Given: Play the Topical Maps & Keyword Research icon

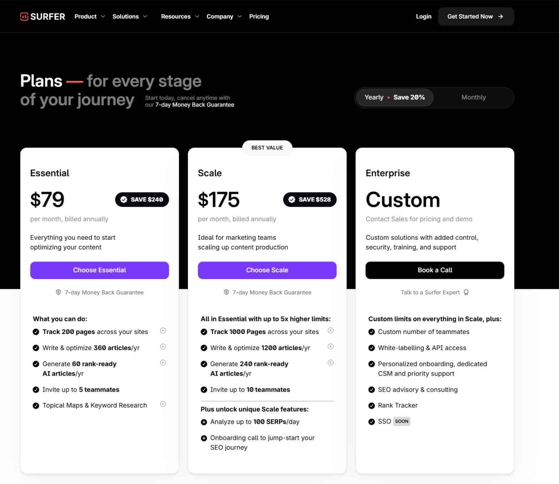Looking at the screenshot, I should [163, 404].
